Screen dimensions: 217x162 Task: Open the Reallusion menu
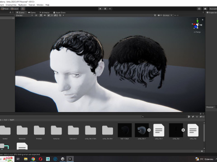coord(23,5)
